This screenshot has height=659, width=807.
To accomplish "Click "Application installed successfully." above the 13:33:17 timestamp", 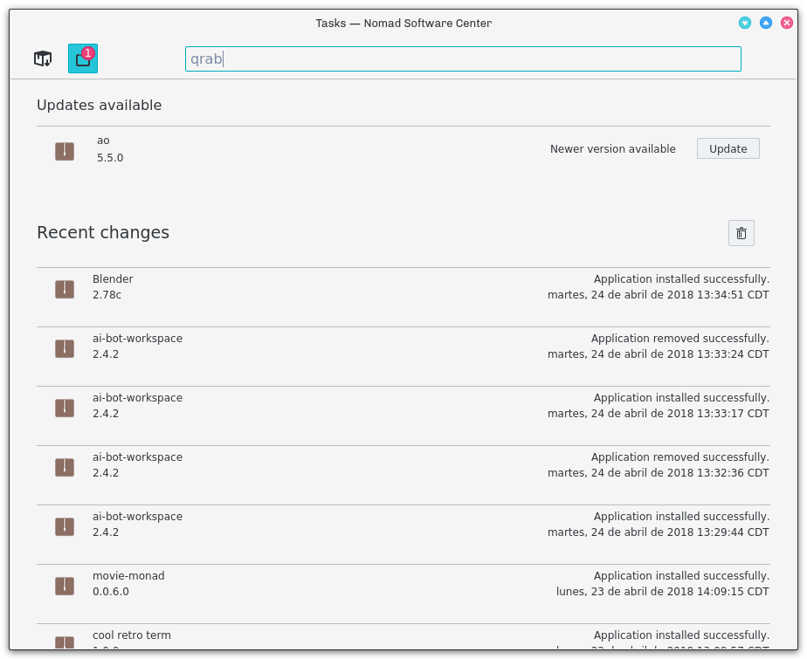I will [x=681, y=398].
